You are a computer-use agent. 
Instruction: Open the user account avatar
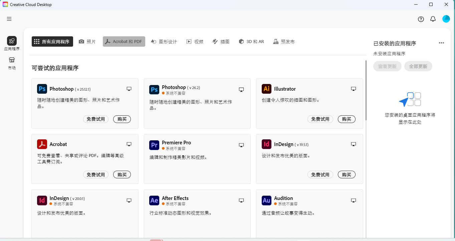pyautogui.click(x=446, y=19)
